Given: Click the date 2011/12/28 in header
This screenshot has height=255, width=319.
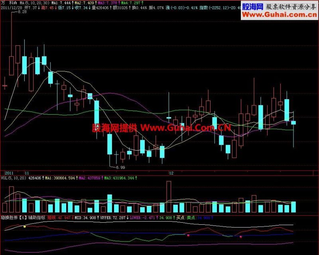Looking at the screenshot, I should pos(12,8).
